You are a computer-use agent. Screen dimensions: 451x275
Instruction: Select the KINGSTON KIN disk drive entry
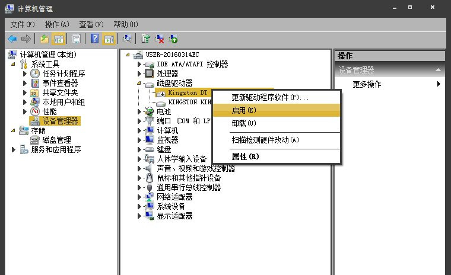coord(190,102)
